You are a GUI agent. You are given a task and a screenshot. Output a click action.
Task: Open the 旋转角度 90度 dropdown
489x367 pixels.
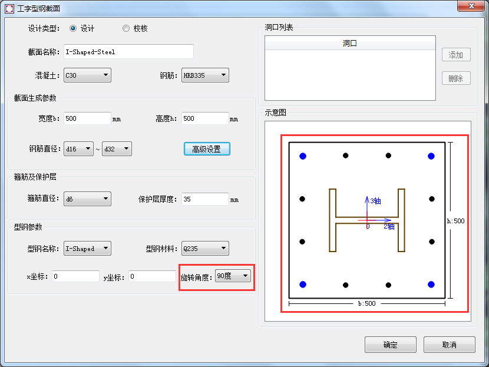233,276
